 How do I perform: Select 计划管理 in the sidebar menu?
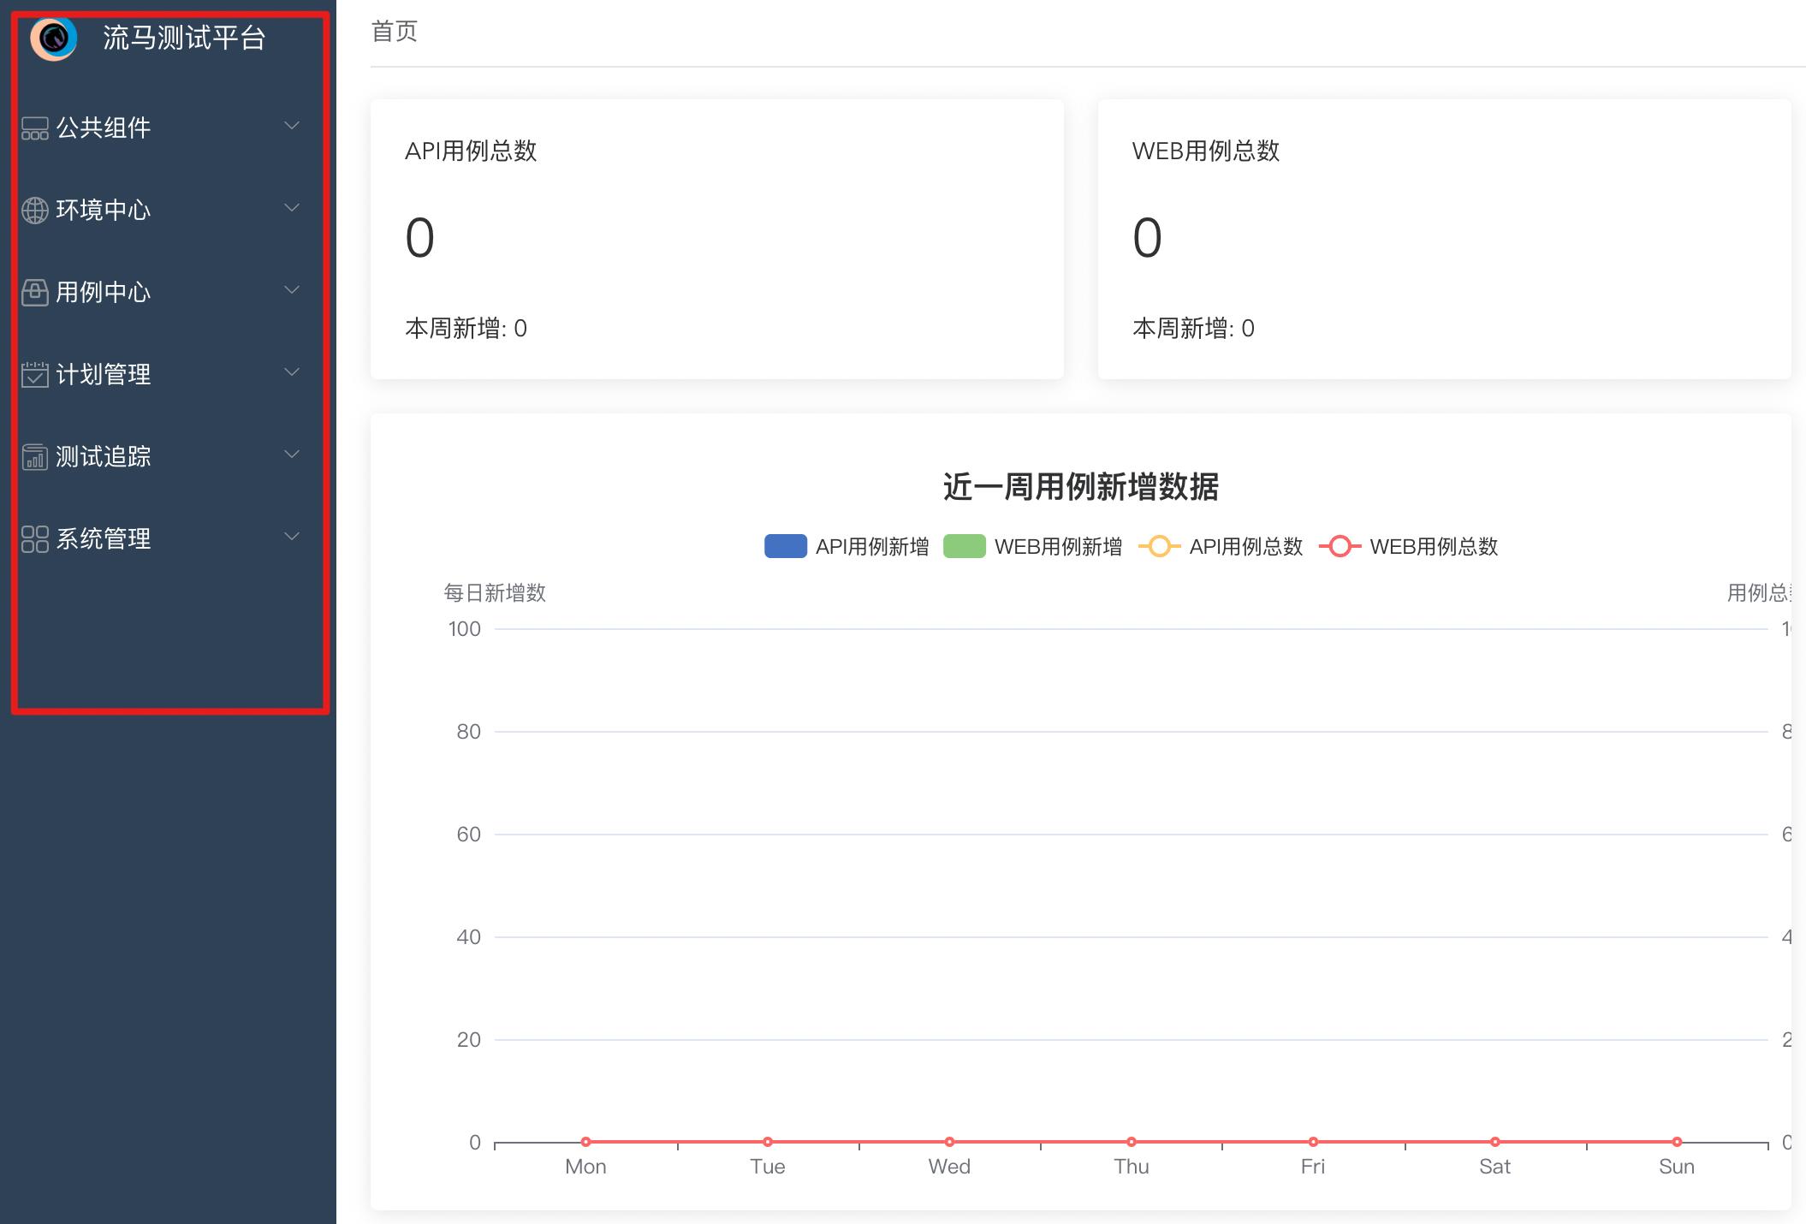click(104, 374)
